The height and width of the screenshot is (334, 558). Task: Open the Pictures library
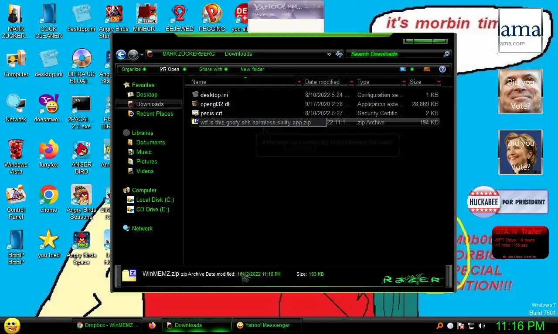click(146, 161)
